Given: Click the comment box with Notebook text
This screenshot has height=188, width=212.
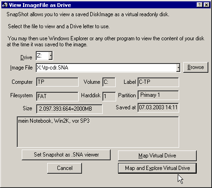Looking at the screenshot, I should (98, 132).
